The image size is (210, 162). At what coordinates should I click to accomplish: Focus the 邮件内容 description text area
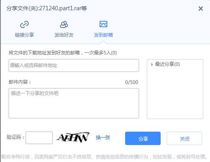tap(74, 103)
